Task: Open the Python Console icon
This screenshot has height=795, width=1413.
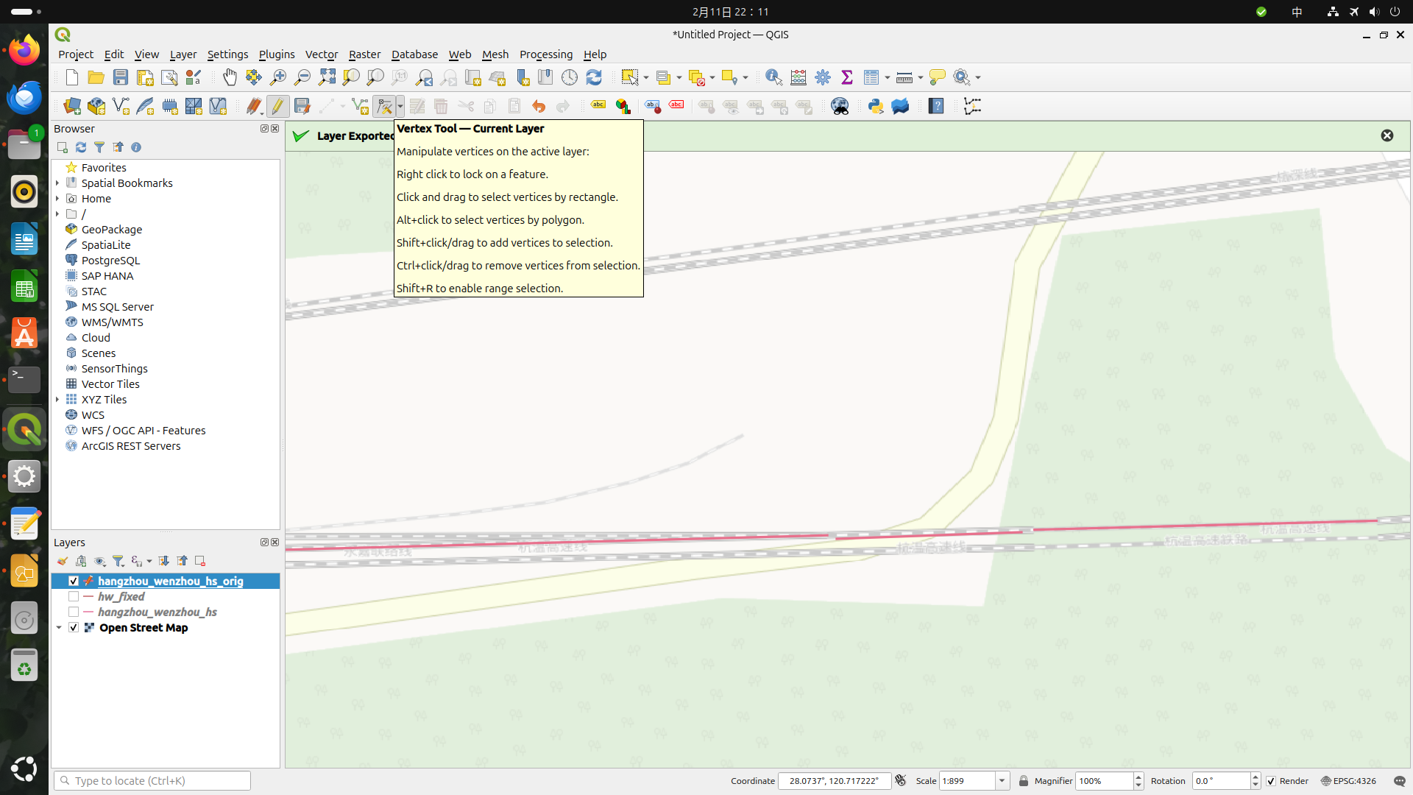Action: (x=875, y=106)
